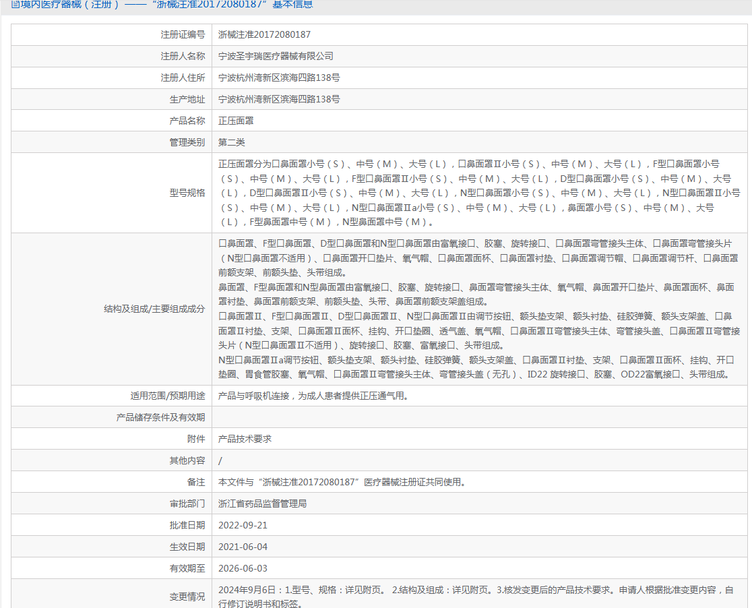Select registration number 浙械注准20172080187
The height and width of the screenshot is (608, 752).
[264, 34]
